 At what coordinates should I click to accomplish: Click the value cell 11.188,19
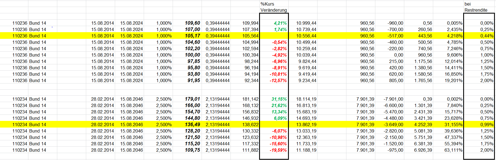coord(303,150)
